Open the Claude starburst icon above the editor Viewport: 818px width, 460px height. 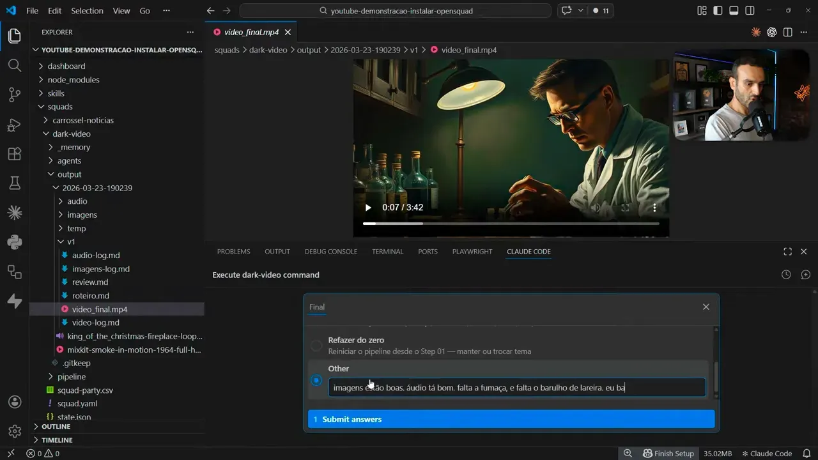(755, 31)
